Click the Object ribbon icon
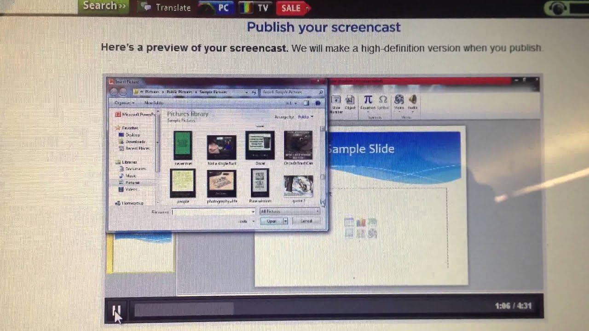The width and height of the screenshot is (589, 331). [x=350, y=103]
